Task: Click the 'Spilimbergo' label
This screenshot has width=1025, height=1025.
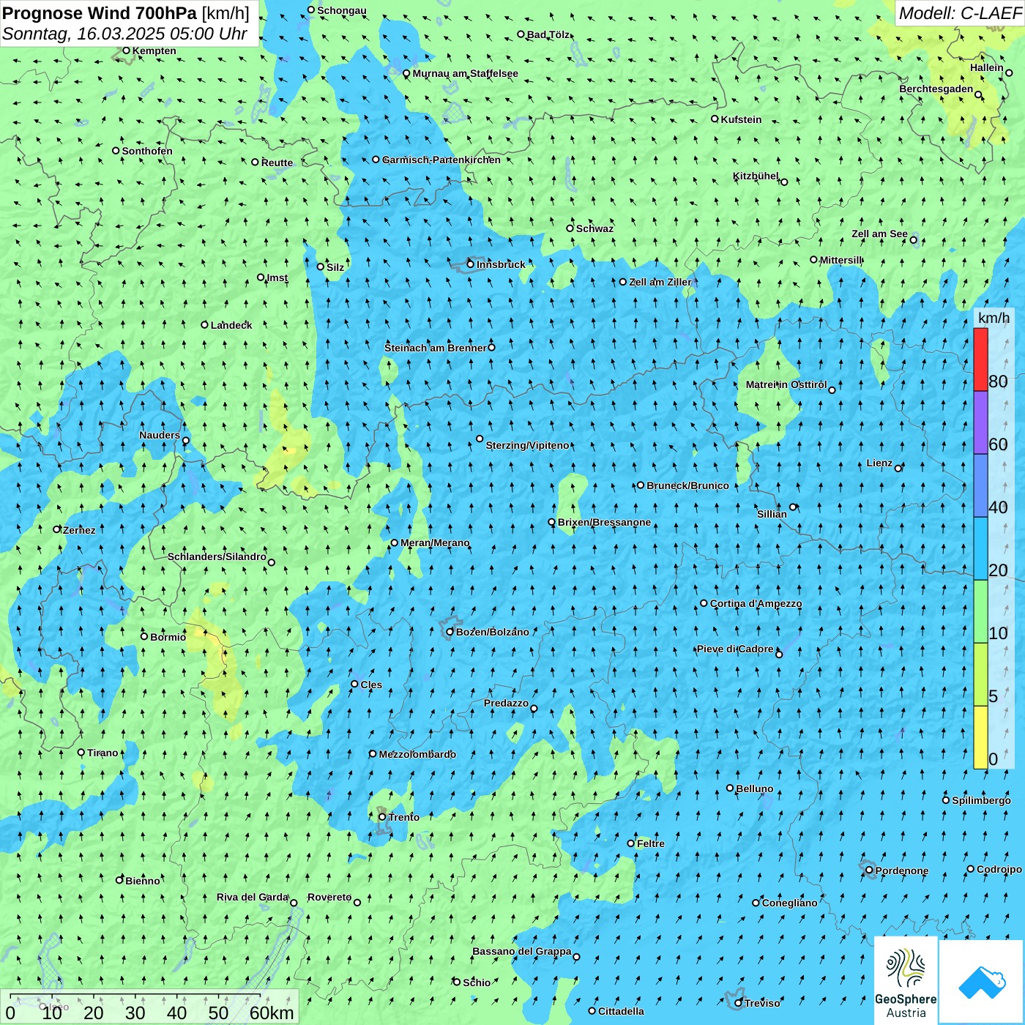Action: point(981,800)
